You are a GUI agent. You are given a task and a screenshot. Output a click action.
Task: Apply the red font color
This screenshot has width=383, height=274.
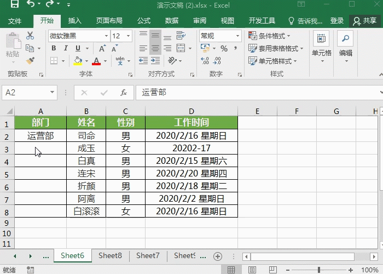click(96, 61)
